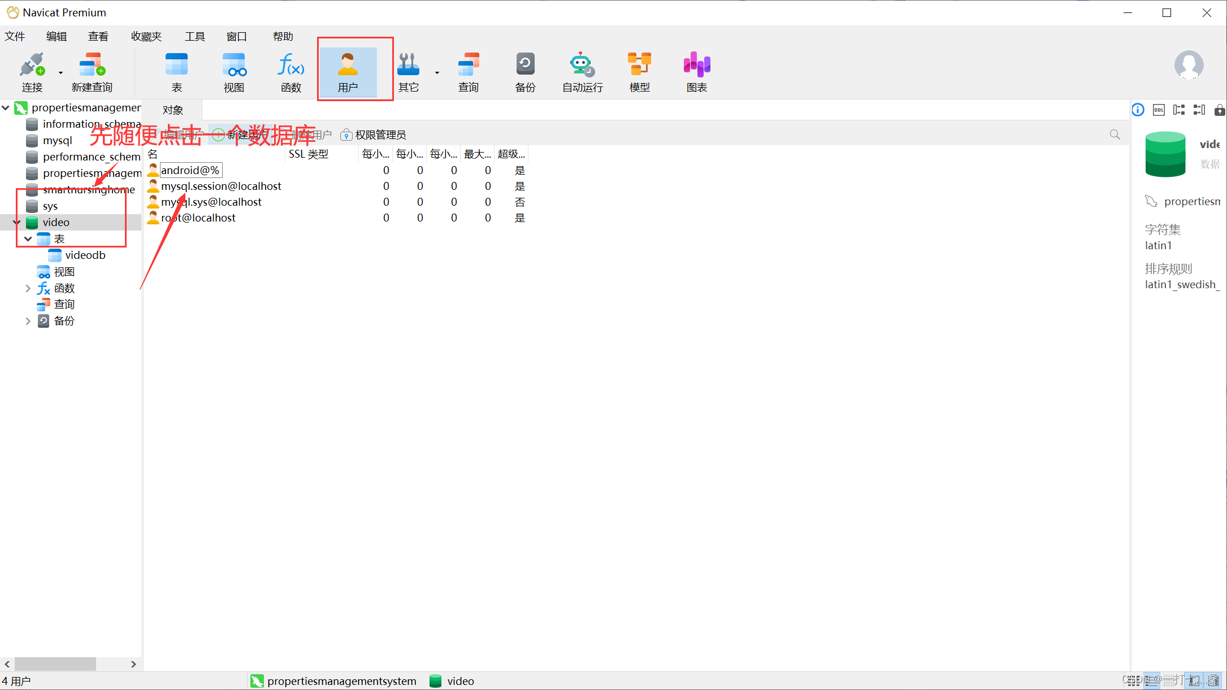The height and width of the screenshot is (690, 1227).
Task: Show the DDL panel icon
Action: coord(1159,110)
